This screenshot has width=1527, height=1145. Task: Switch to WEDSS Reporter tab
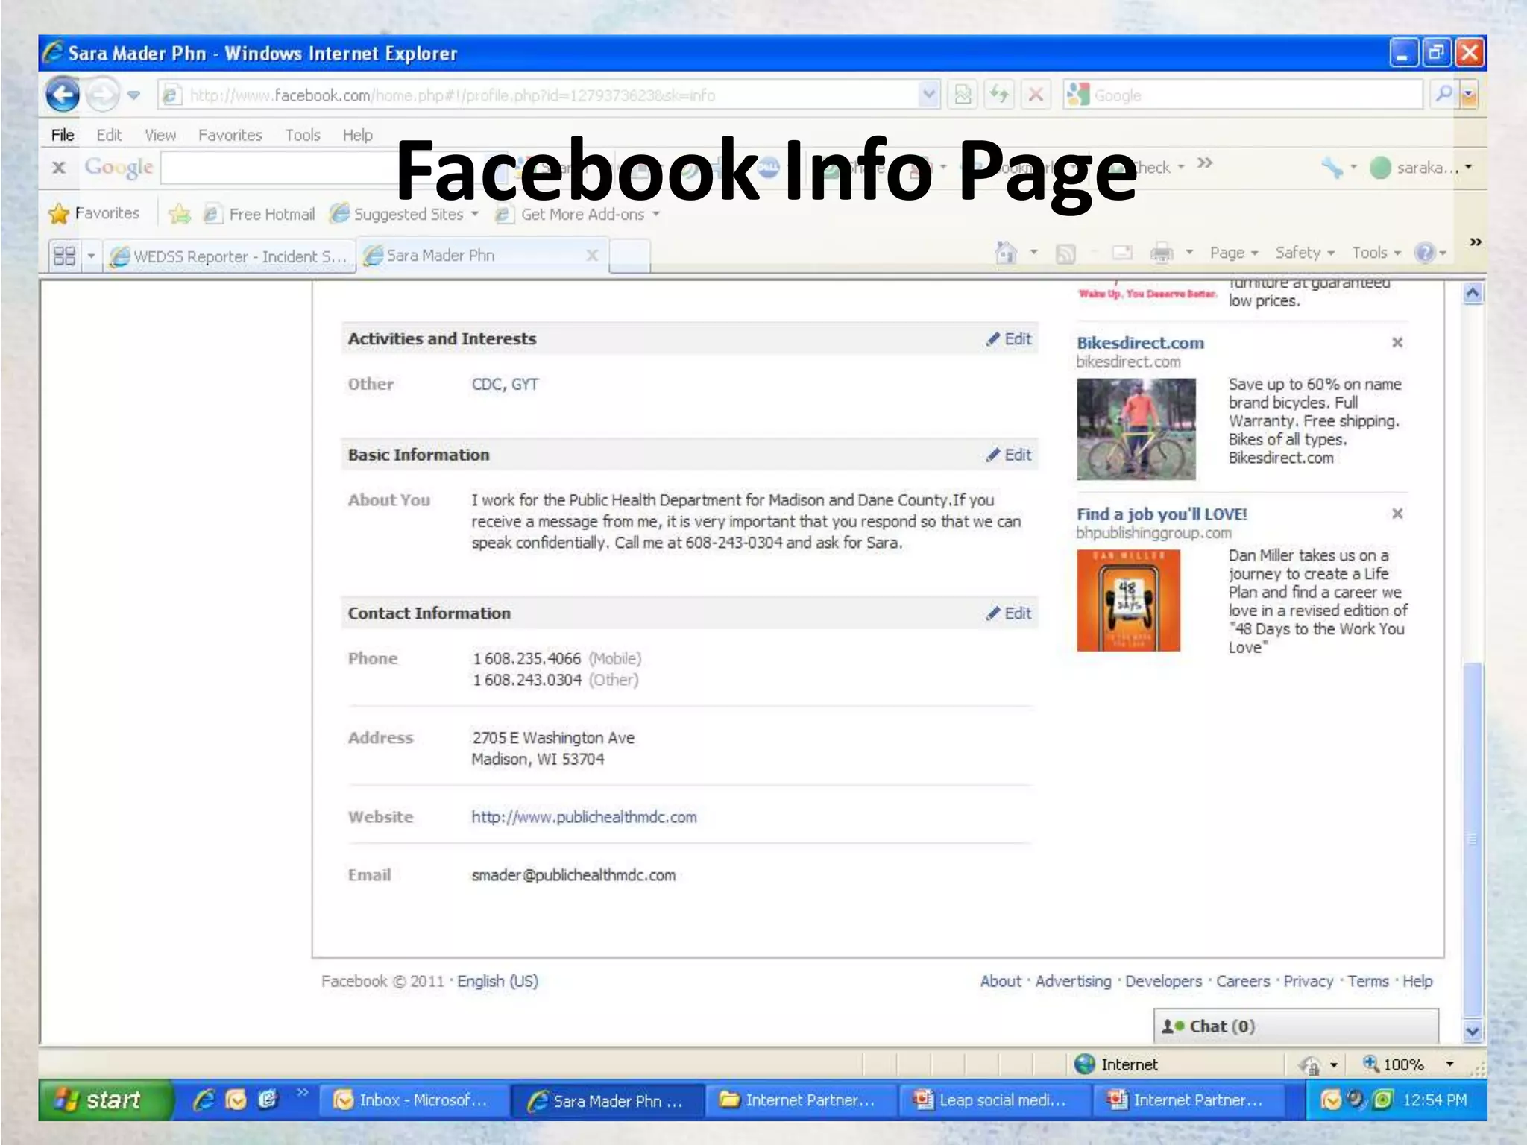tap(230, 256)
